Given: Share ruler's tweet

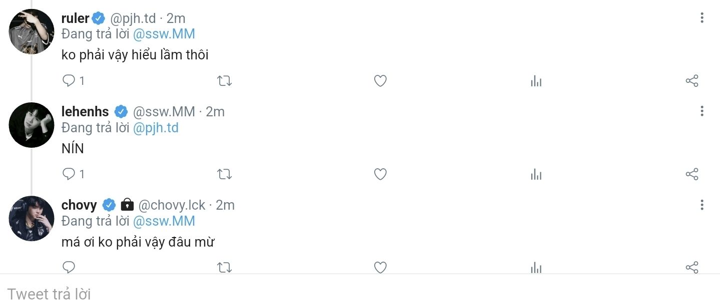Looking at the screenshot, I should tap(691, 81).
